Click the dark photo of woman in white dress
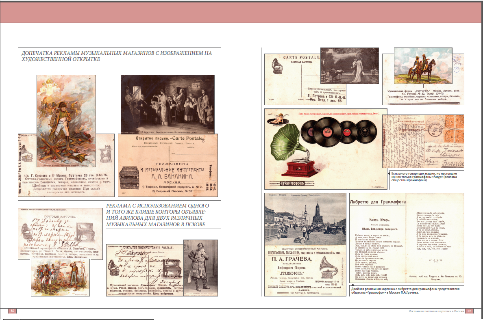The image size is (483, 320). [x=350, y=66]
